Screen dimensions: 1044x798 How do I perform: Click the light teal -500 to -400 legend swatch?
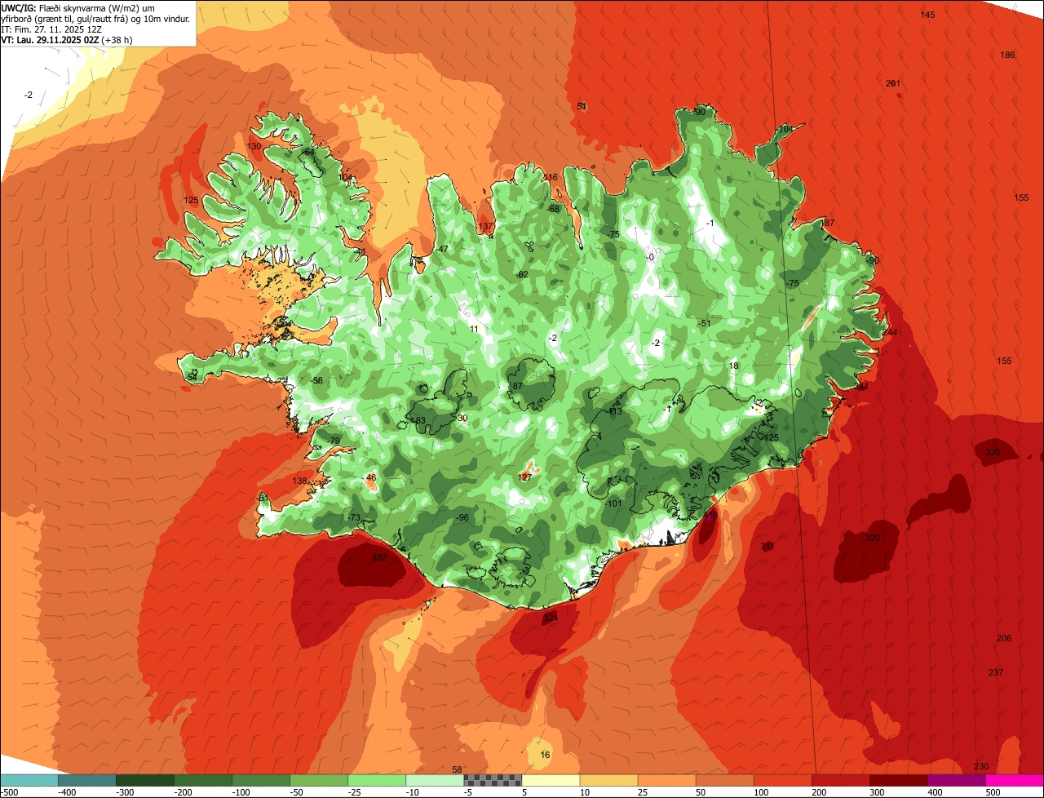pos(29,780)
